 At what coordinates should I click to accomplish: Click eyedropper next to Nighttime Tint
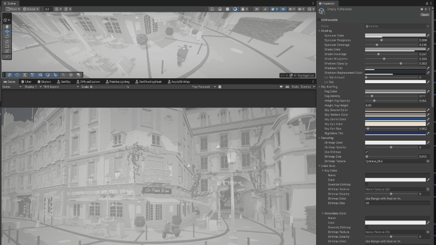click(428, 133)
